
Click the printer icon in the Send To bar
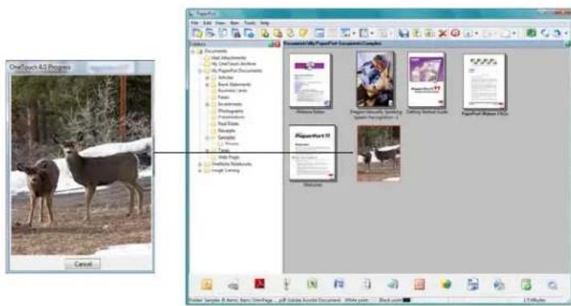233,285
